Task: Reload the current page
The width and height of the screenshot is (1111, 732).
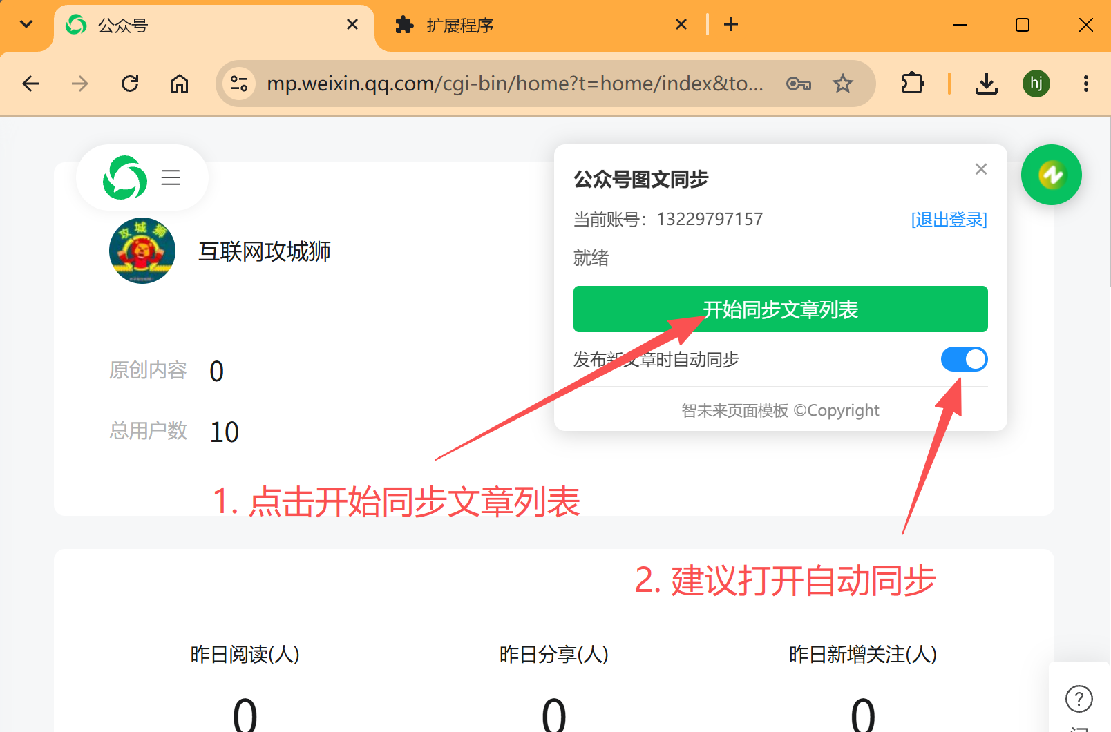Action: [x=130, y=84]
